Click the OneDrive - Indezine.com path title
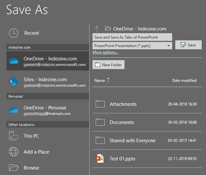The width and height of the screenshot is (206, 175). coord(139,29)
